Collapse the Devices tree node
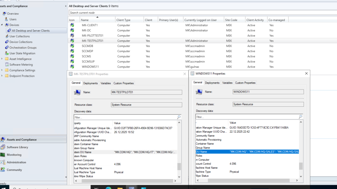This screenshot has height=189, width=337. [2, 25]
